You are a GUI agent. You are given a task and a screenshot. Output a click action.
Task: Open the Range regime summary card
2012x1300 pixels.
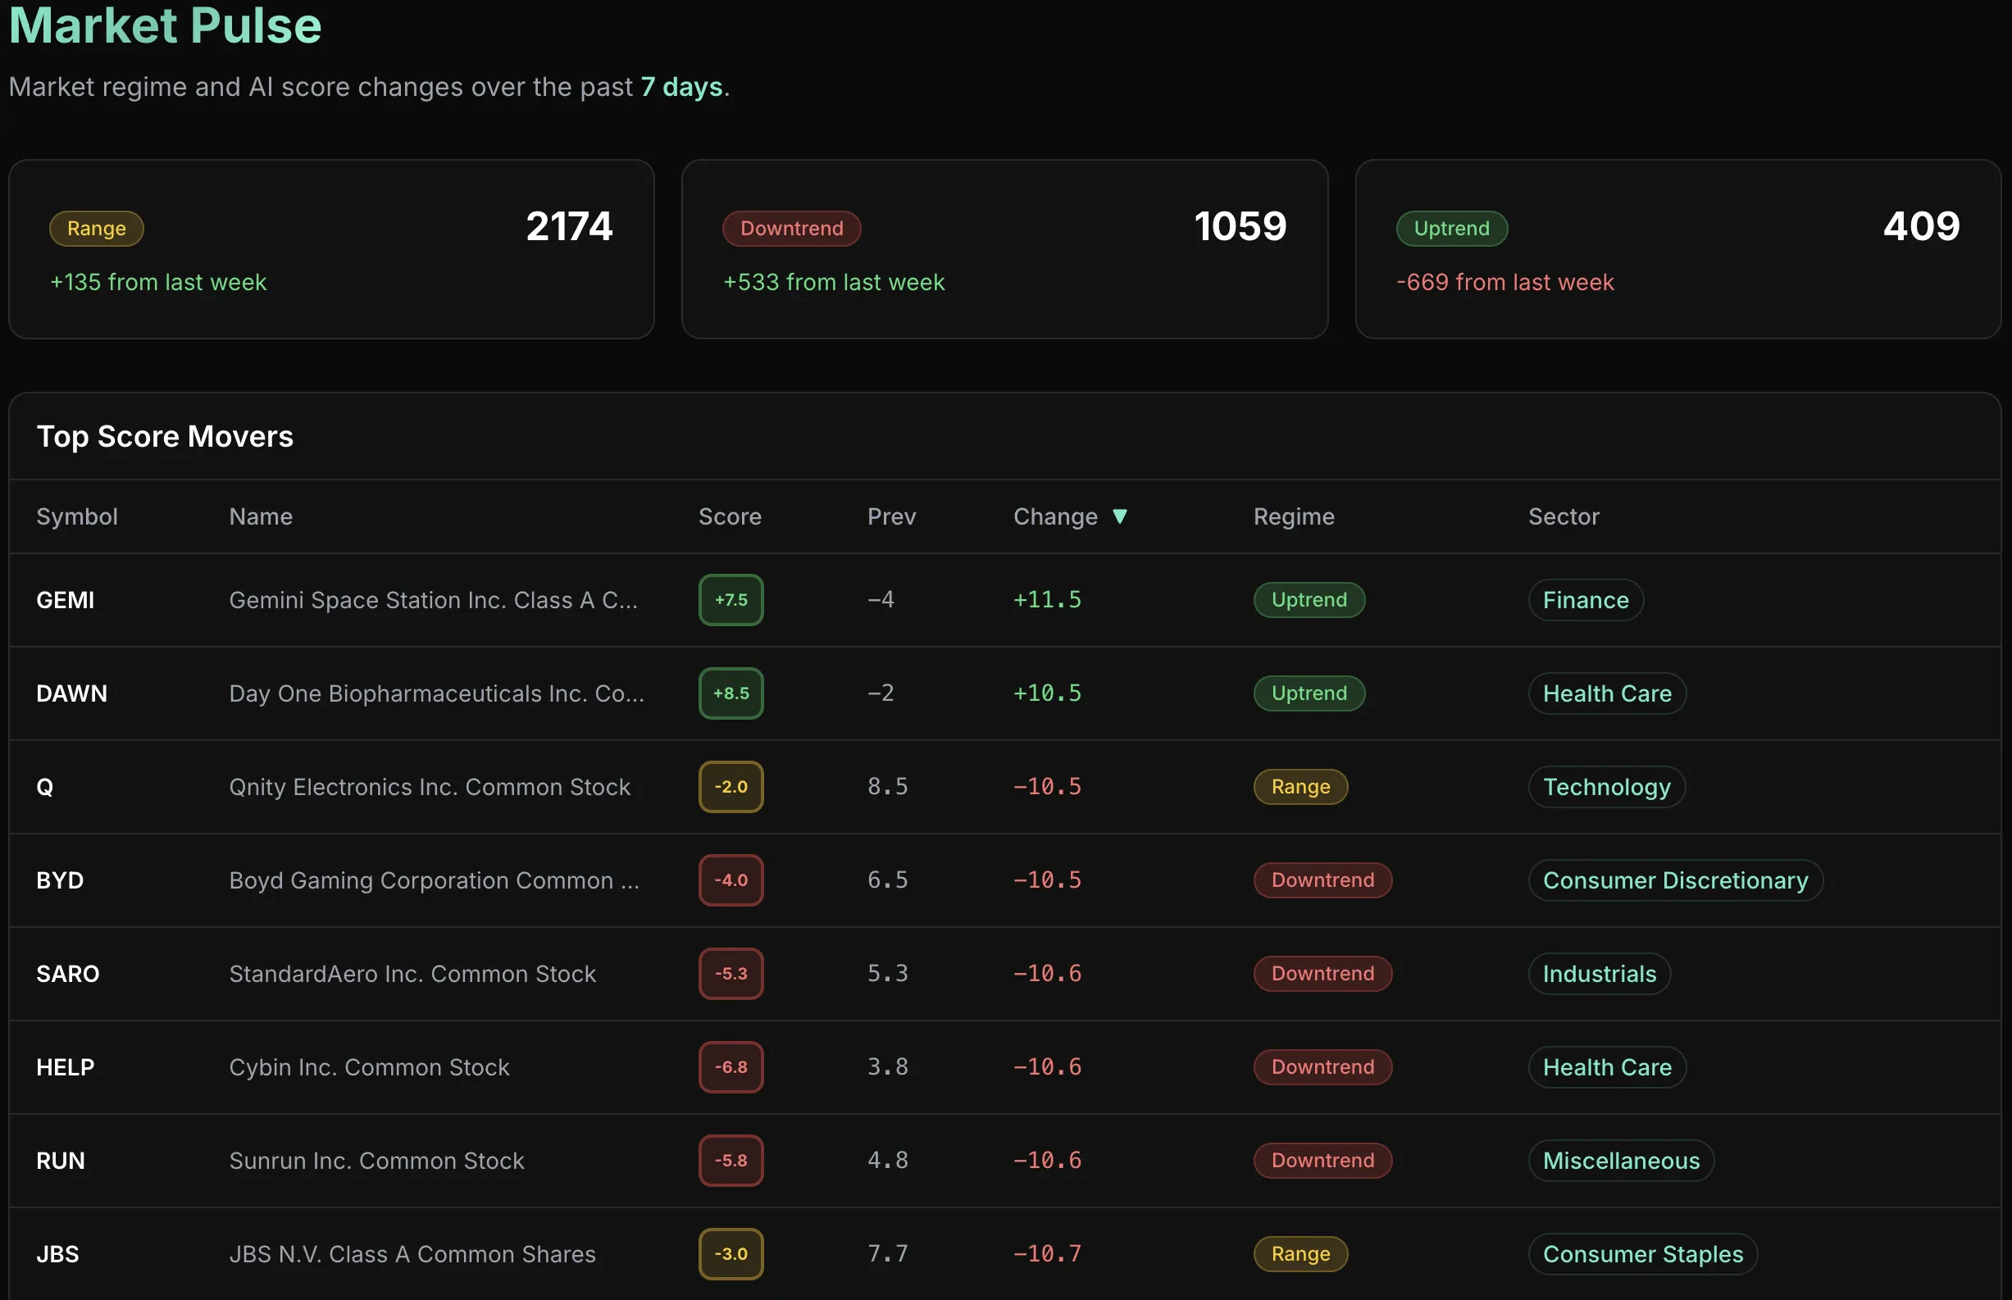click(331, 250)
